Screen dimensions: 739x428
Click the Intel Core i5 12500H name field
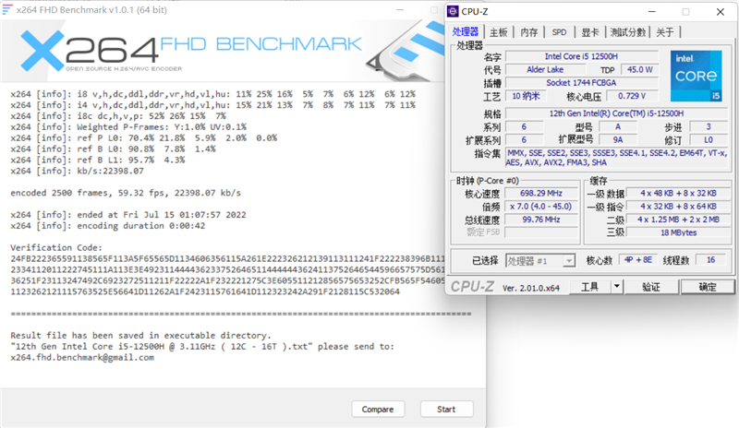581,56
